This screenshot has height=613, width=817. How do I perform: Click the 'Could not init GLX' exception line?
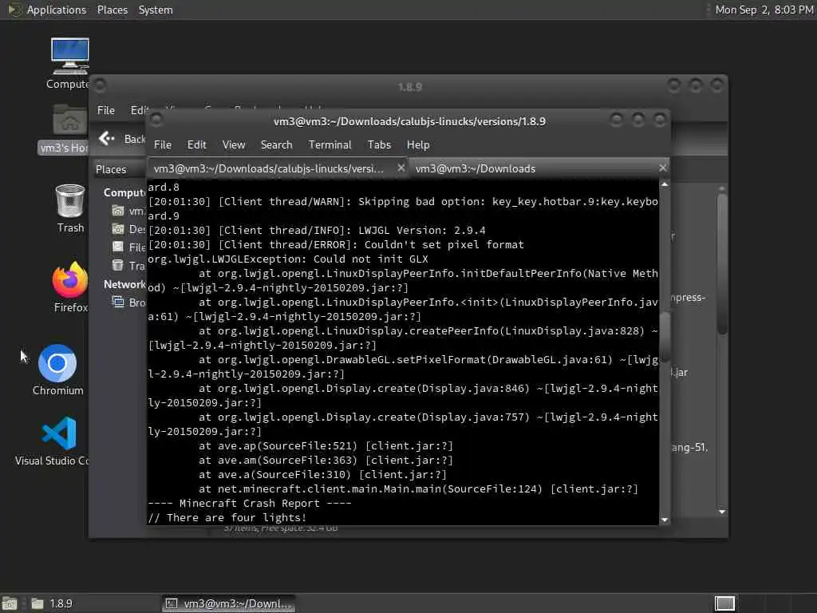coord(287,259)
